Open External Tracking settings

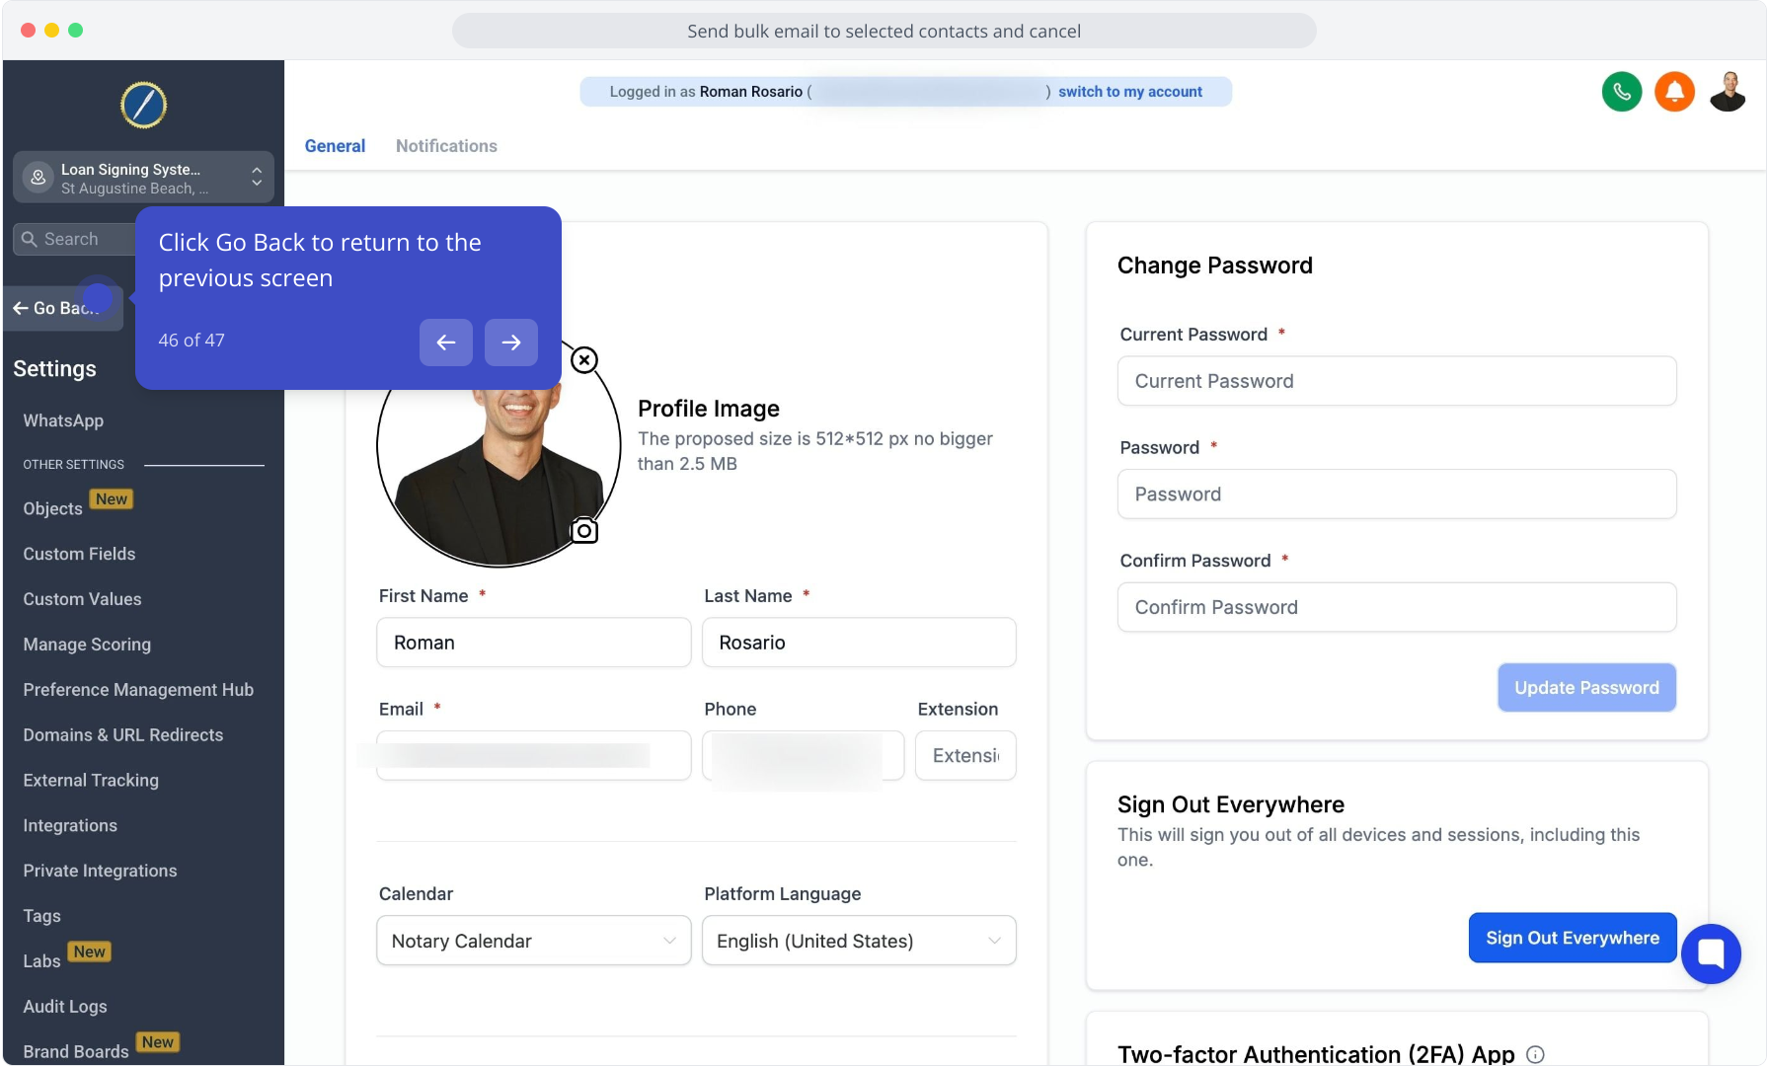pyautogui.click(x=91, y=781)
